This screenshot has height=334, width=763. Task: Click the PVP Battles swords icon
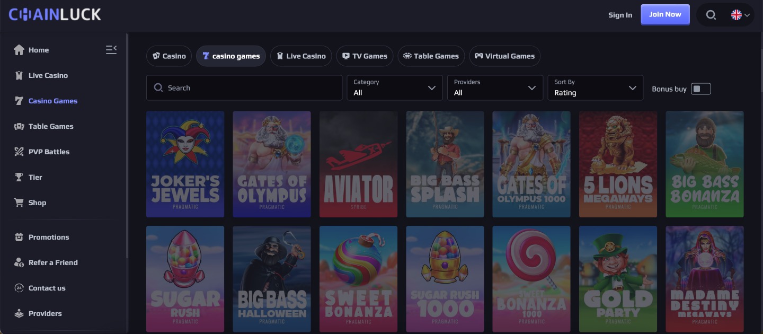(x=19, y=152)
